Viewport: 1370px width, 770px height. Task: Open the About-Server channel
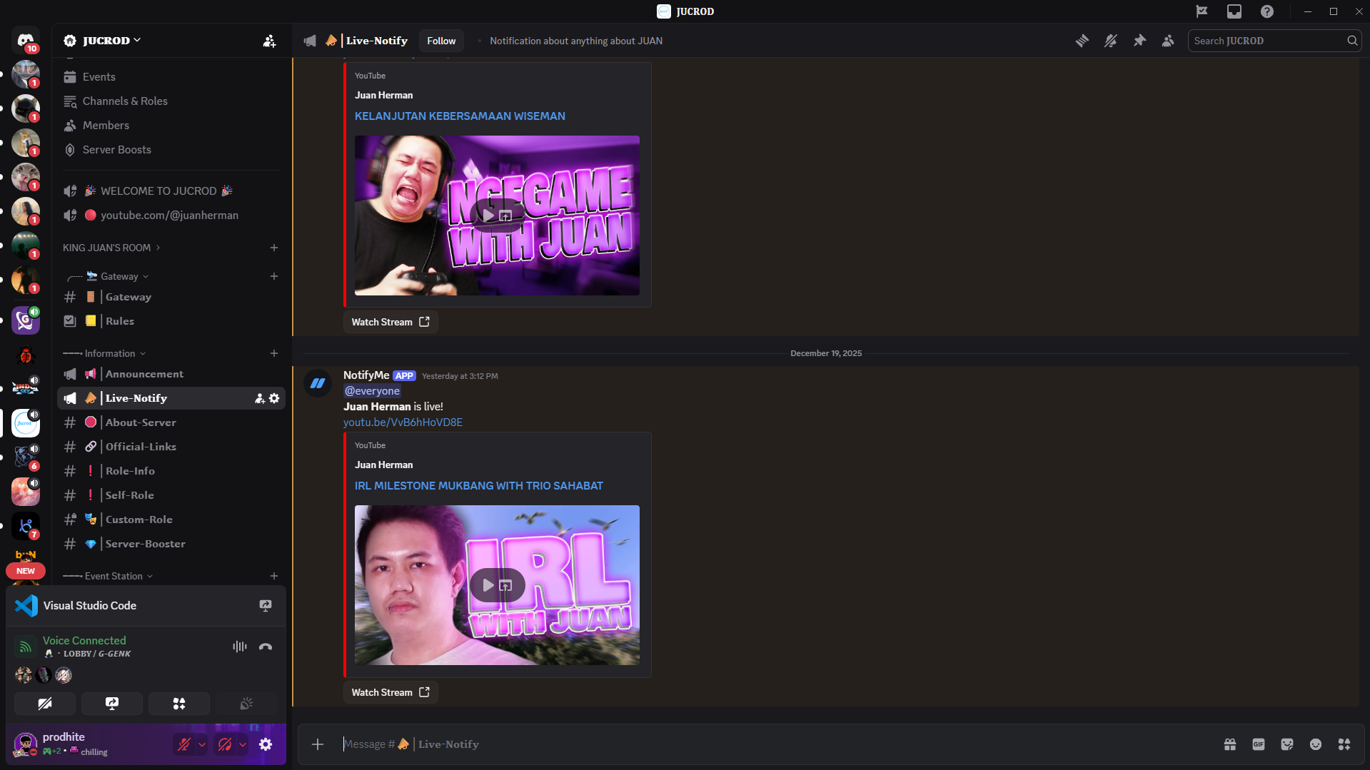171,422
